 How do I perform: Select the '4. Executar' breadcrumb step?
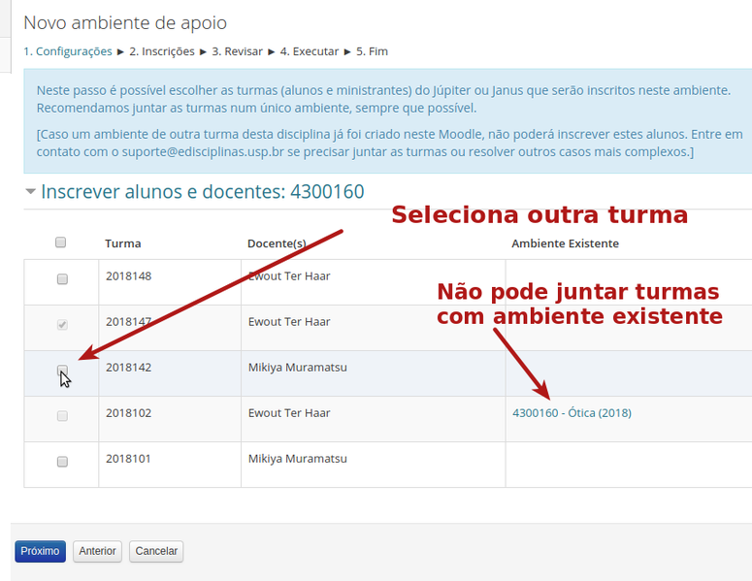click(x=310, y=51)
